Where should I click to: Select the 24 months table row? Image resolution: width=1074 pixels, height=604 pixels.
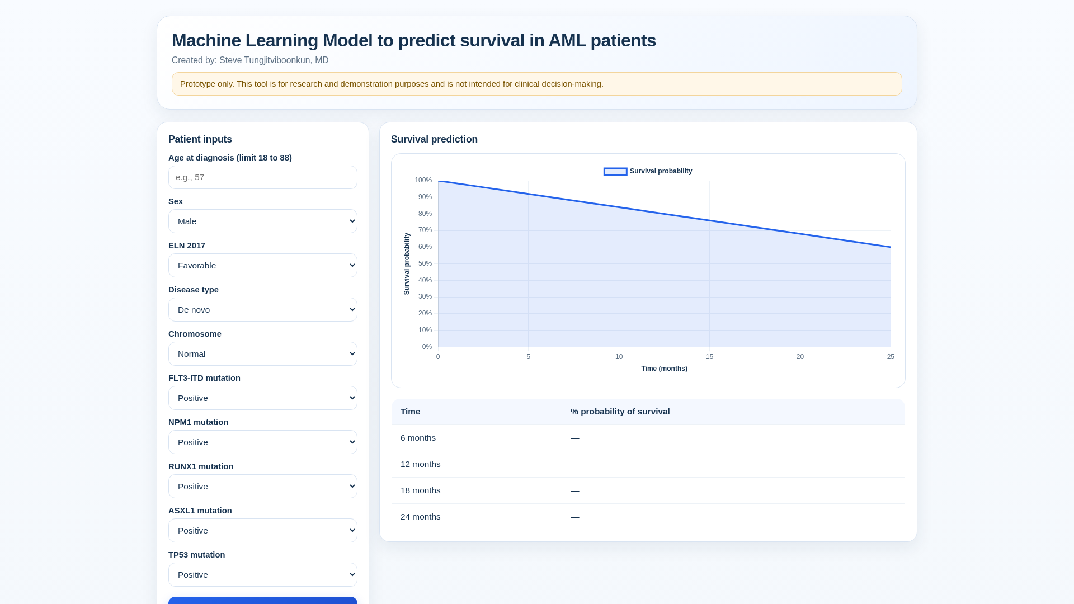[x=648, y=517]
